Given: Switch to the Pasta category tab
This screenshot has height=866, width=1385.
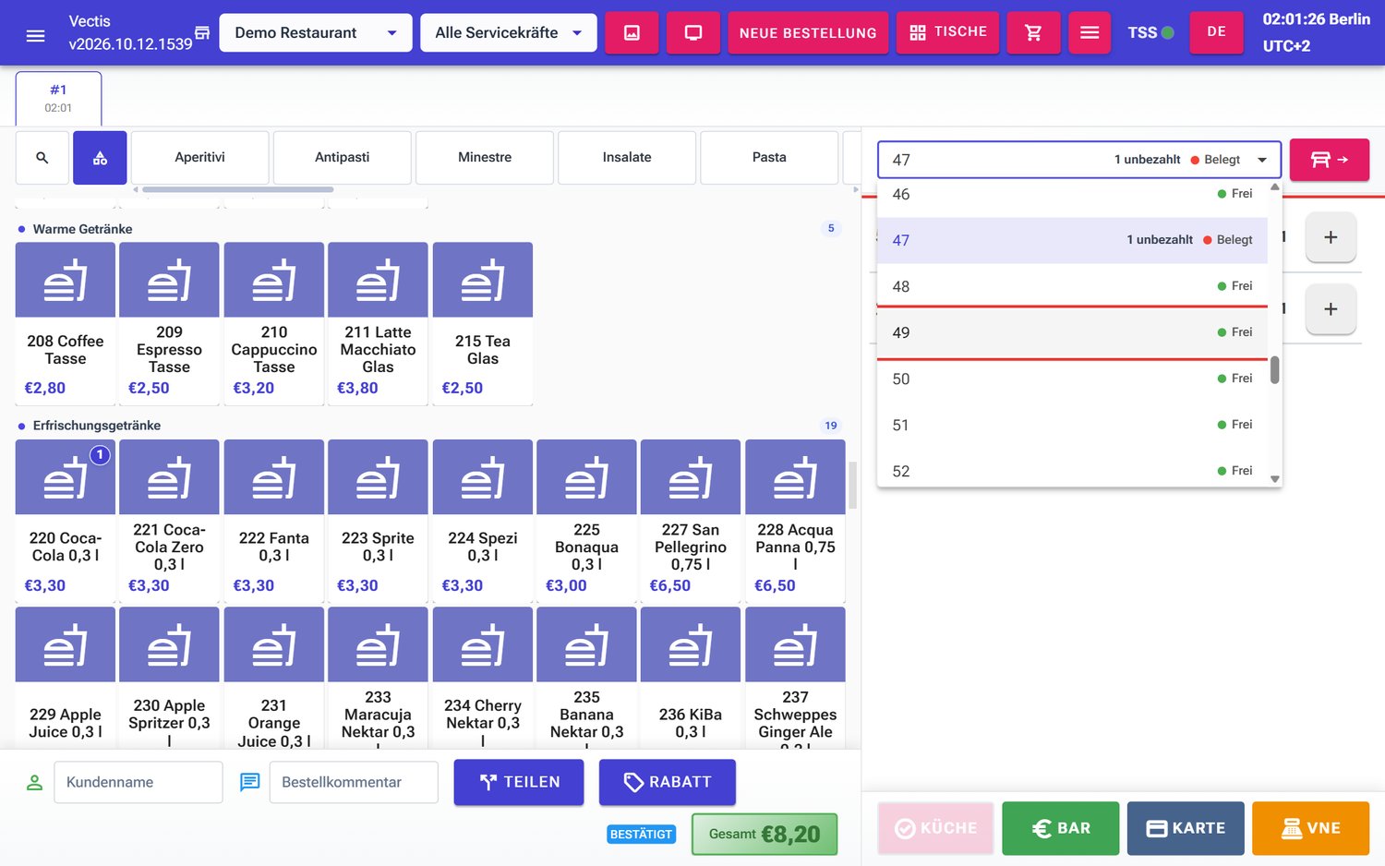Looking at the screenshot, I should [x=769, y=158].
